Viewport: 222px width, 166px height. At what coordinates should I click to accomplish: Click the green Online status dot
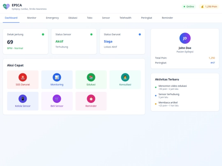pyautogui.click(x=184, y=7)
